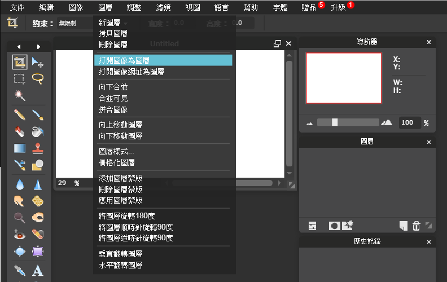This screenshot has width=447, height=282.
Task: Select the Color Picker eyedropper tool
Action: pos(20,271)
